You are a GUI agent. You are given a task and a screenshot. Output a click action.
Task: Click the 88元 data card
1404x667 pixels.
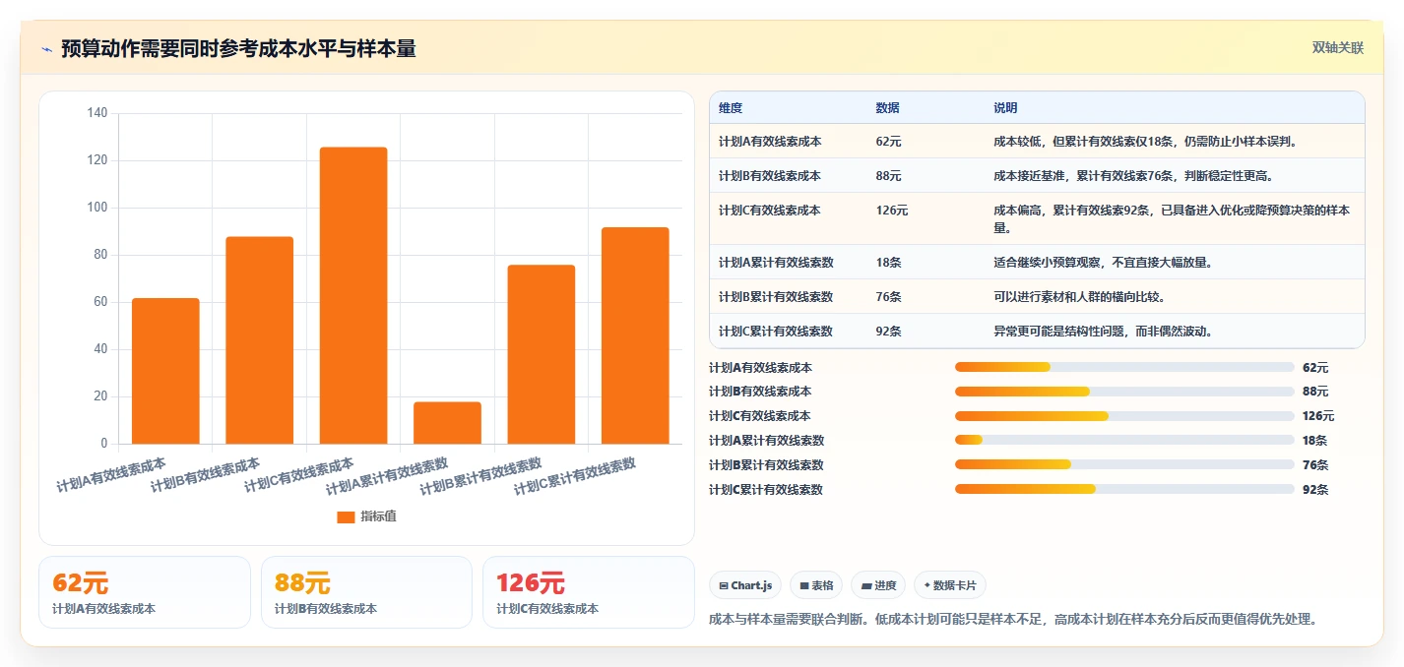click(x=366, y=592)
